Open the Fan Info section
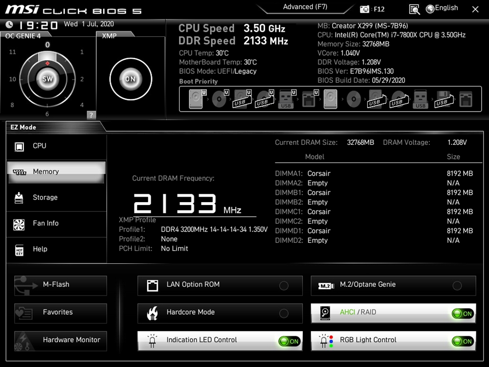489x367 pixels. 56,224
